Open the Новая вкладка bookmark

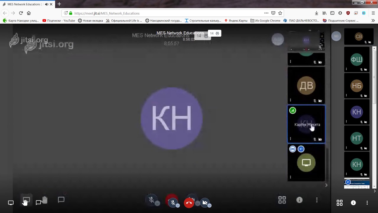(90, 21)
